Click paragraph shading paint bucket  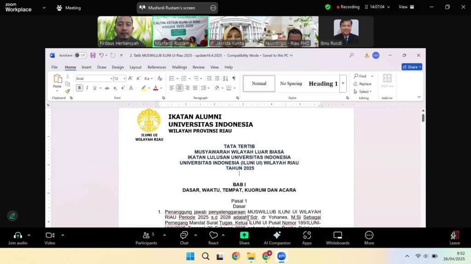click(217, 88)
